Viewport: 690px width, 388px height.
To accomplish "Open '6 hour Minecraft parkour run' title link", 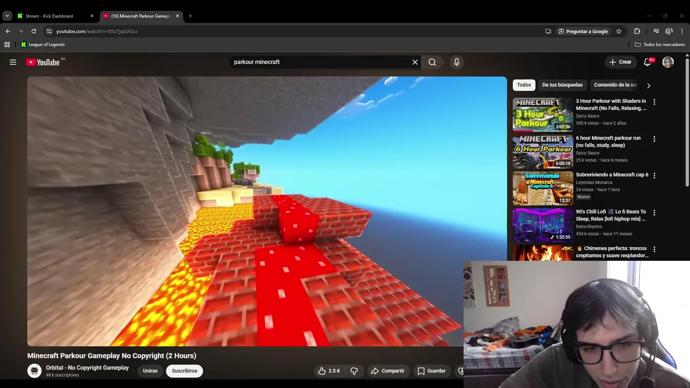I will pyautogui.click(x=608, y=142).
